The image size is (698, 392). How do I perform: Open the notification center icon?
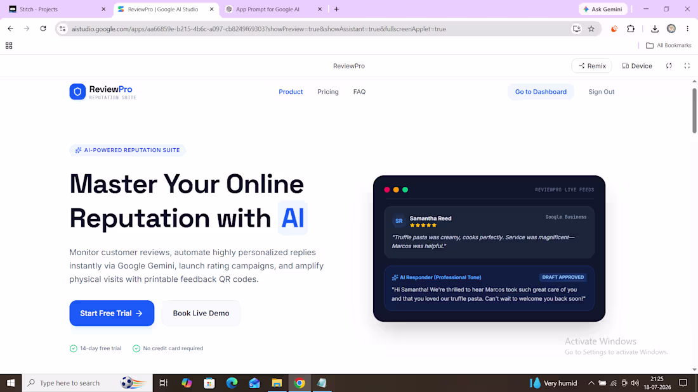click(683, 383)
